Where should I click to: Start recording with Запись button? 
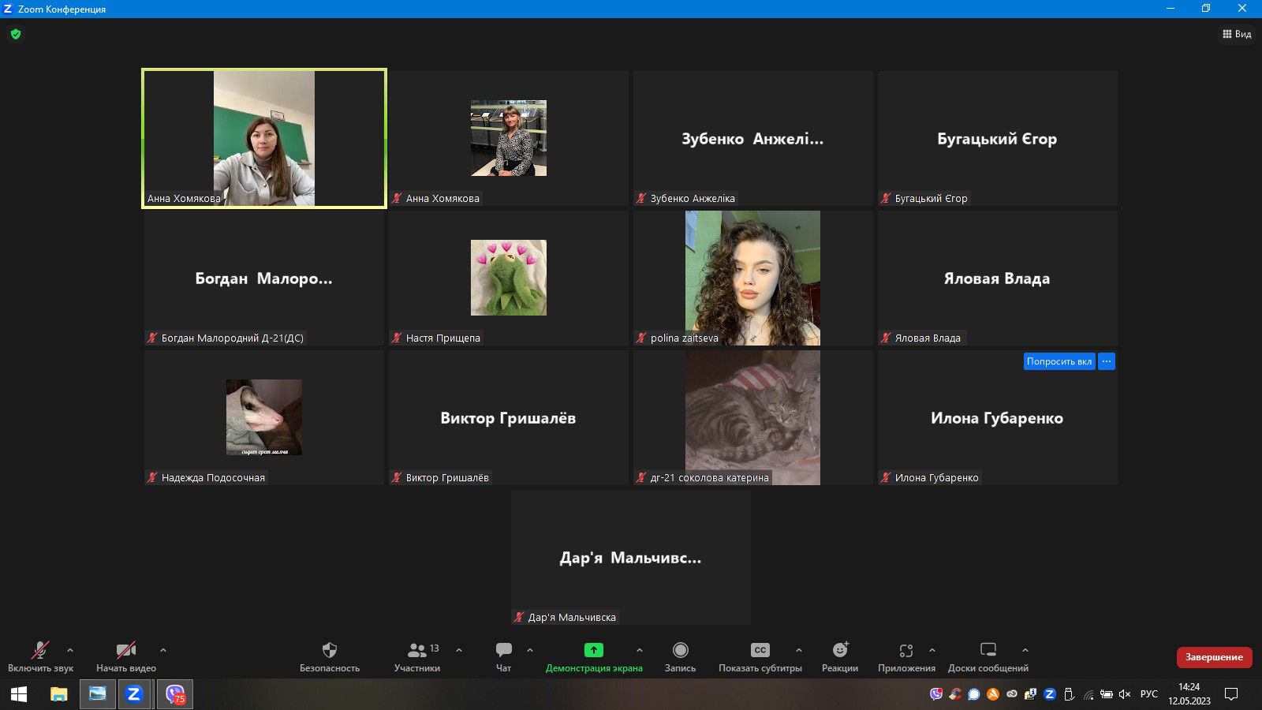[680, 656]
